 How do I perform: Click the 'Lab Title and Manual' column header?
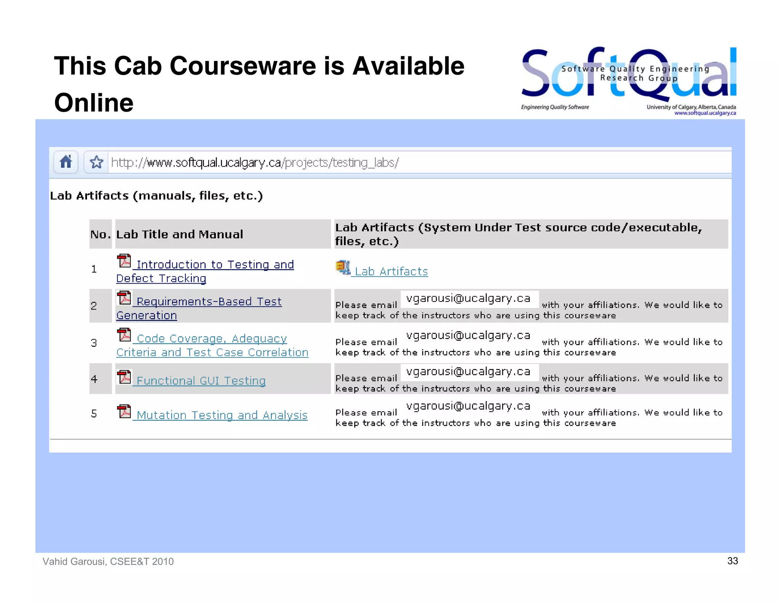(x=223, y=234)
